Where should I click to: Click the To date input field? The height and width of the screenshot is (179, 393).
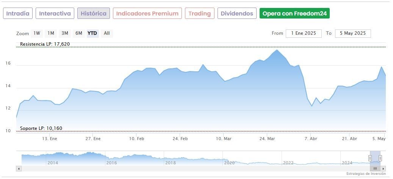[352, 33]
